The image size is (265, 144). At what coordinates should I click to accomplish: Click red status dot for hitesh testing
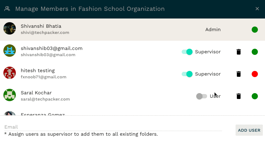255,74
